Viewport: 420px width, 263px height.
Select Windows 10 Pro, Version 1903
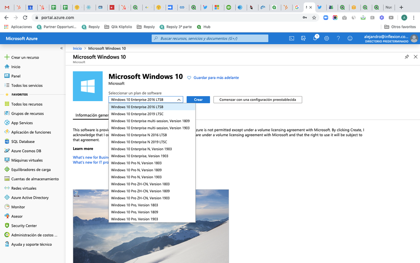coord(152,219)
